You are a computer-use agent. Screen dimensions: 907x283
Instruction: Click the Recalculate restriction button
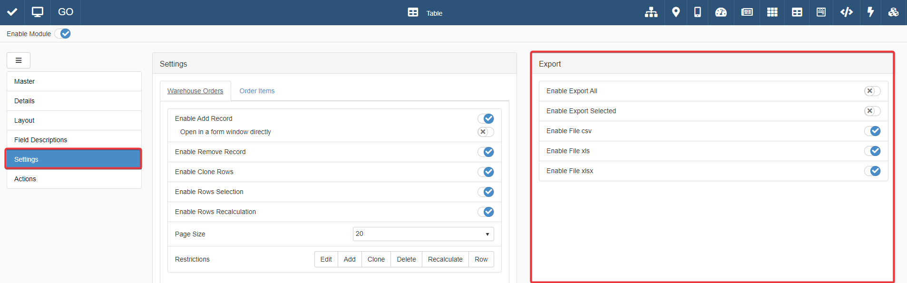tap(445, 259)
